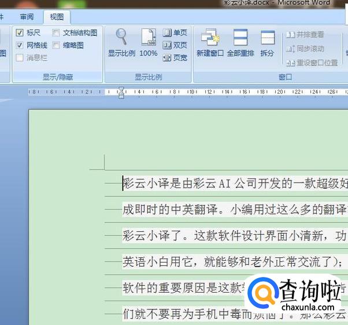Click text line starting 成即时的中英翻译
Screen dimensions: 348x325
point(235,209)
